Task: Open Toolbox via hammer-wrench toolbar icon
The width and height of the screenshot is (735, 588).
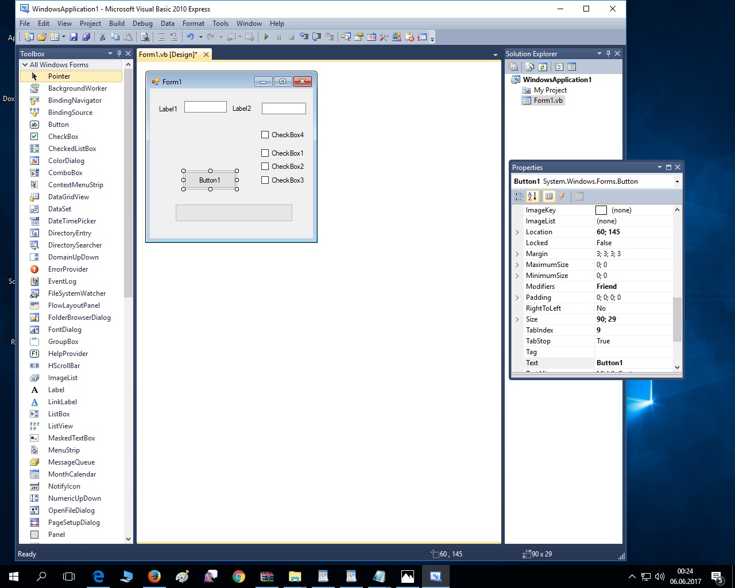Action: (384, 37)
